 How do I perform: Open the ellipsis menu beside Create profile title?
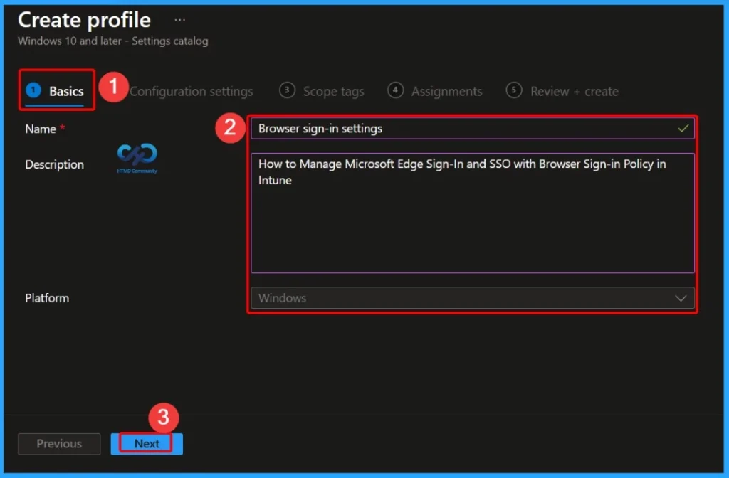[x=179, y=18]
